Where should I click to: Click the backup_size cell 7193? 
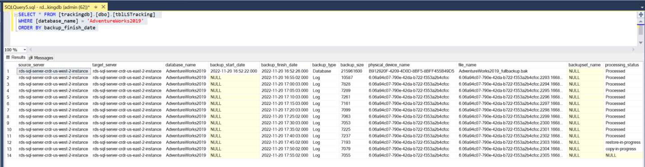pyautogui.click(x=353, y=142)
